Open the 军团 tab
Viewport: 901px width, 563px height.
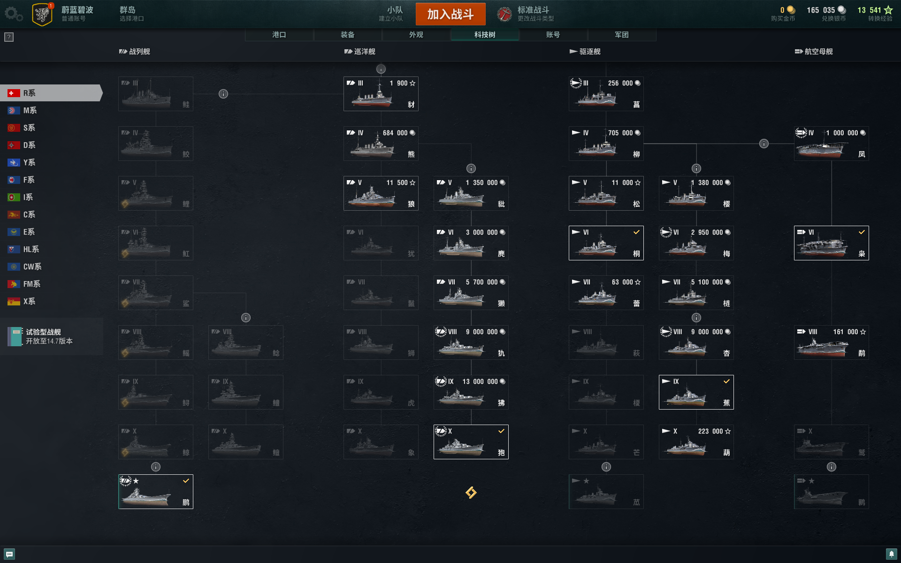[x=622, y=35]
